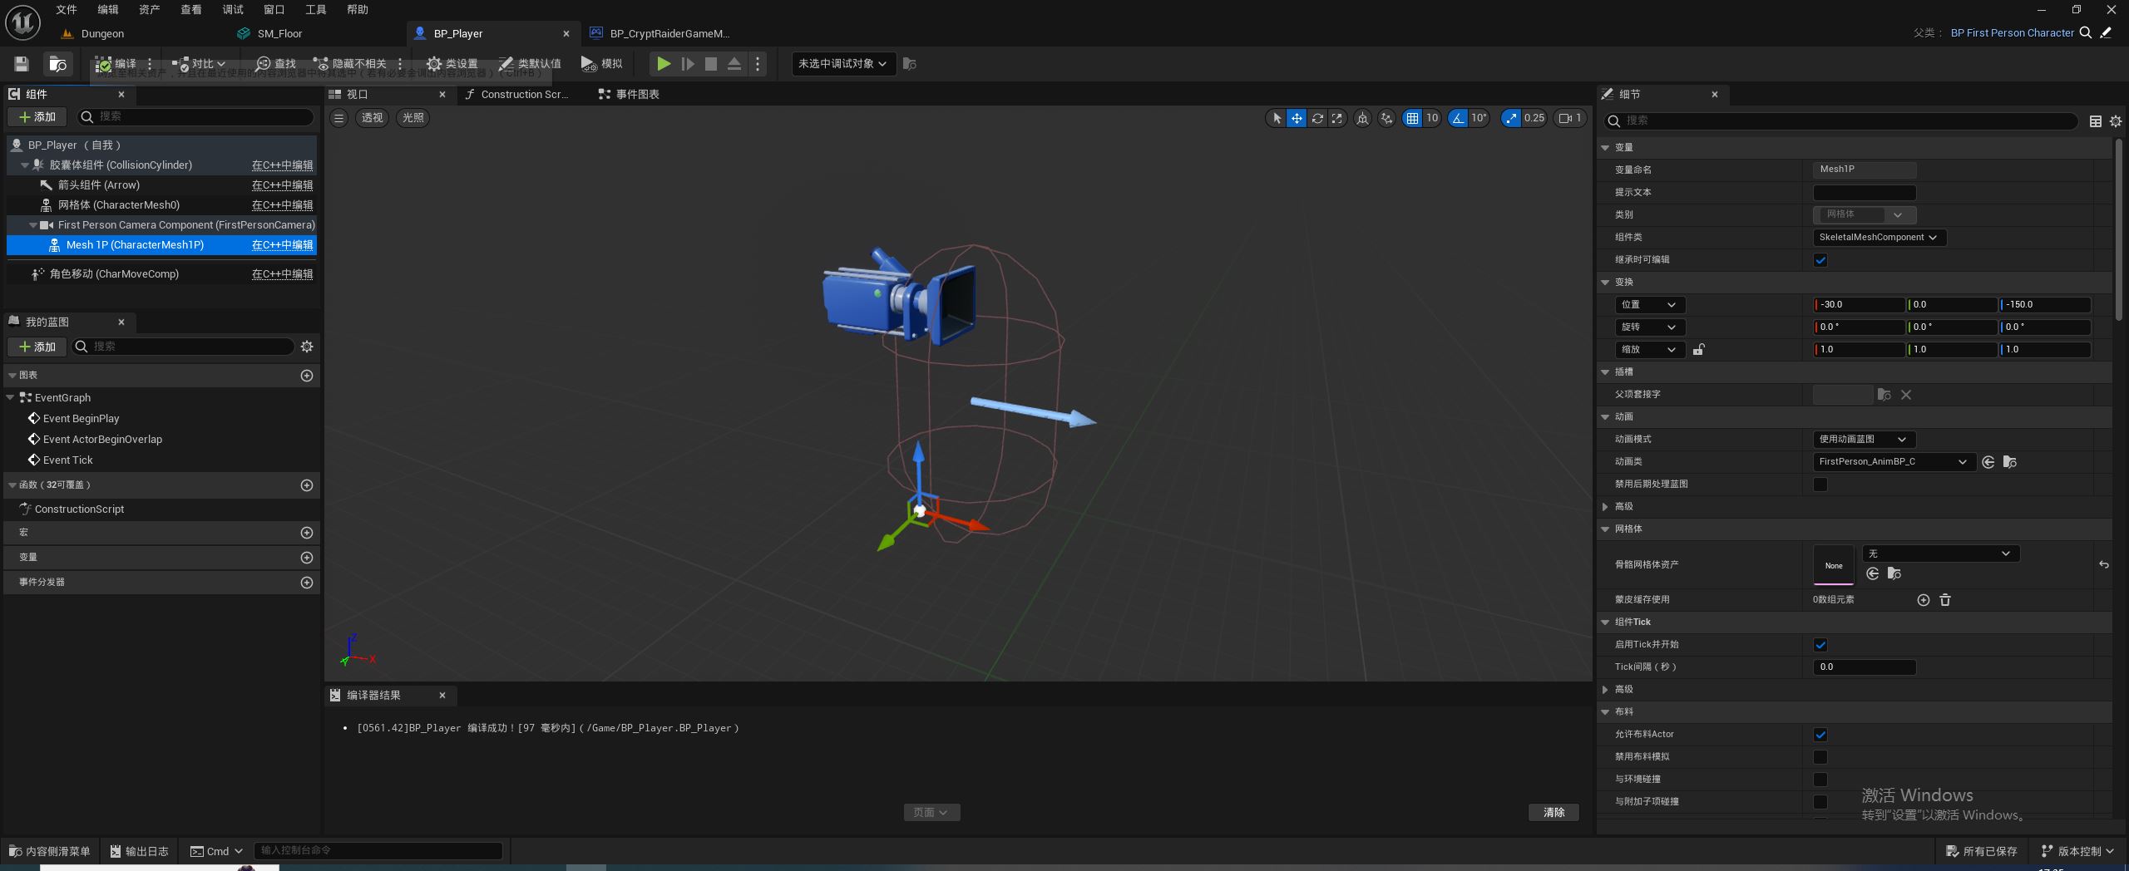This screenshot has width=2129, height=871.
Task: Open the debug object 未选中调试对象 dropdown
Action: pyautogui.click(x=843, y=64)
